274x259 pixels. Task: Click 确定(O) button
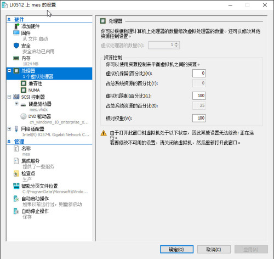pos(176,250)
